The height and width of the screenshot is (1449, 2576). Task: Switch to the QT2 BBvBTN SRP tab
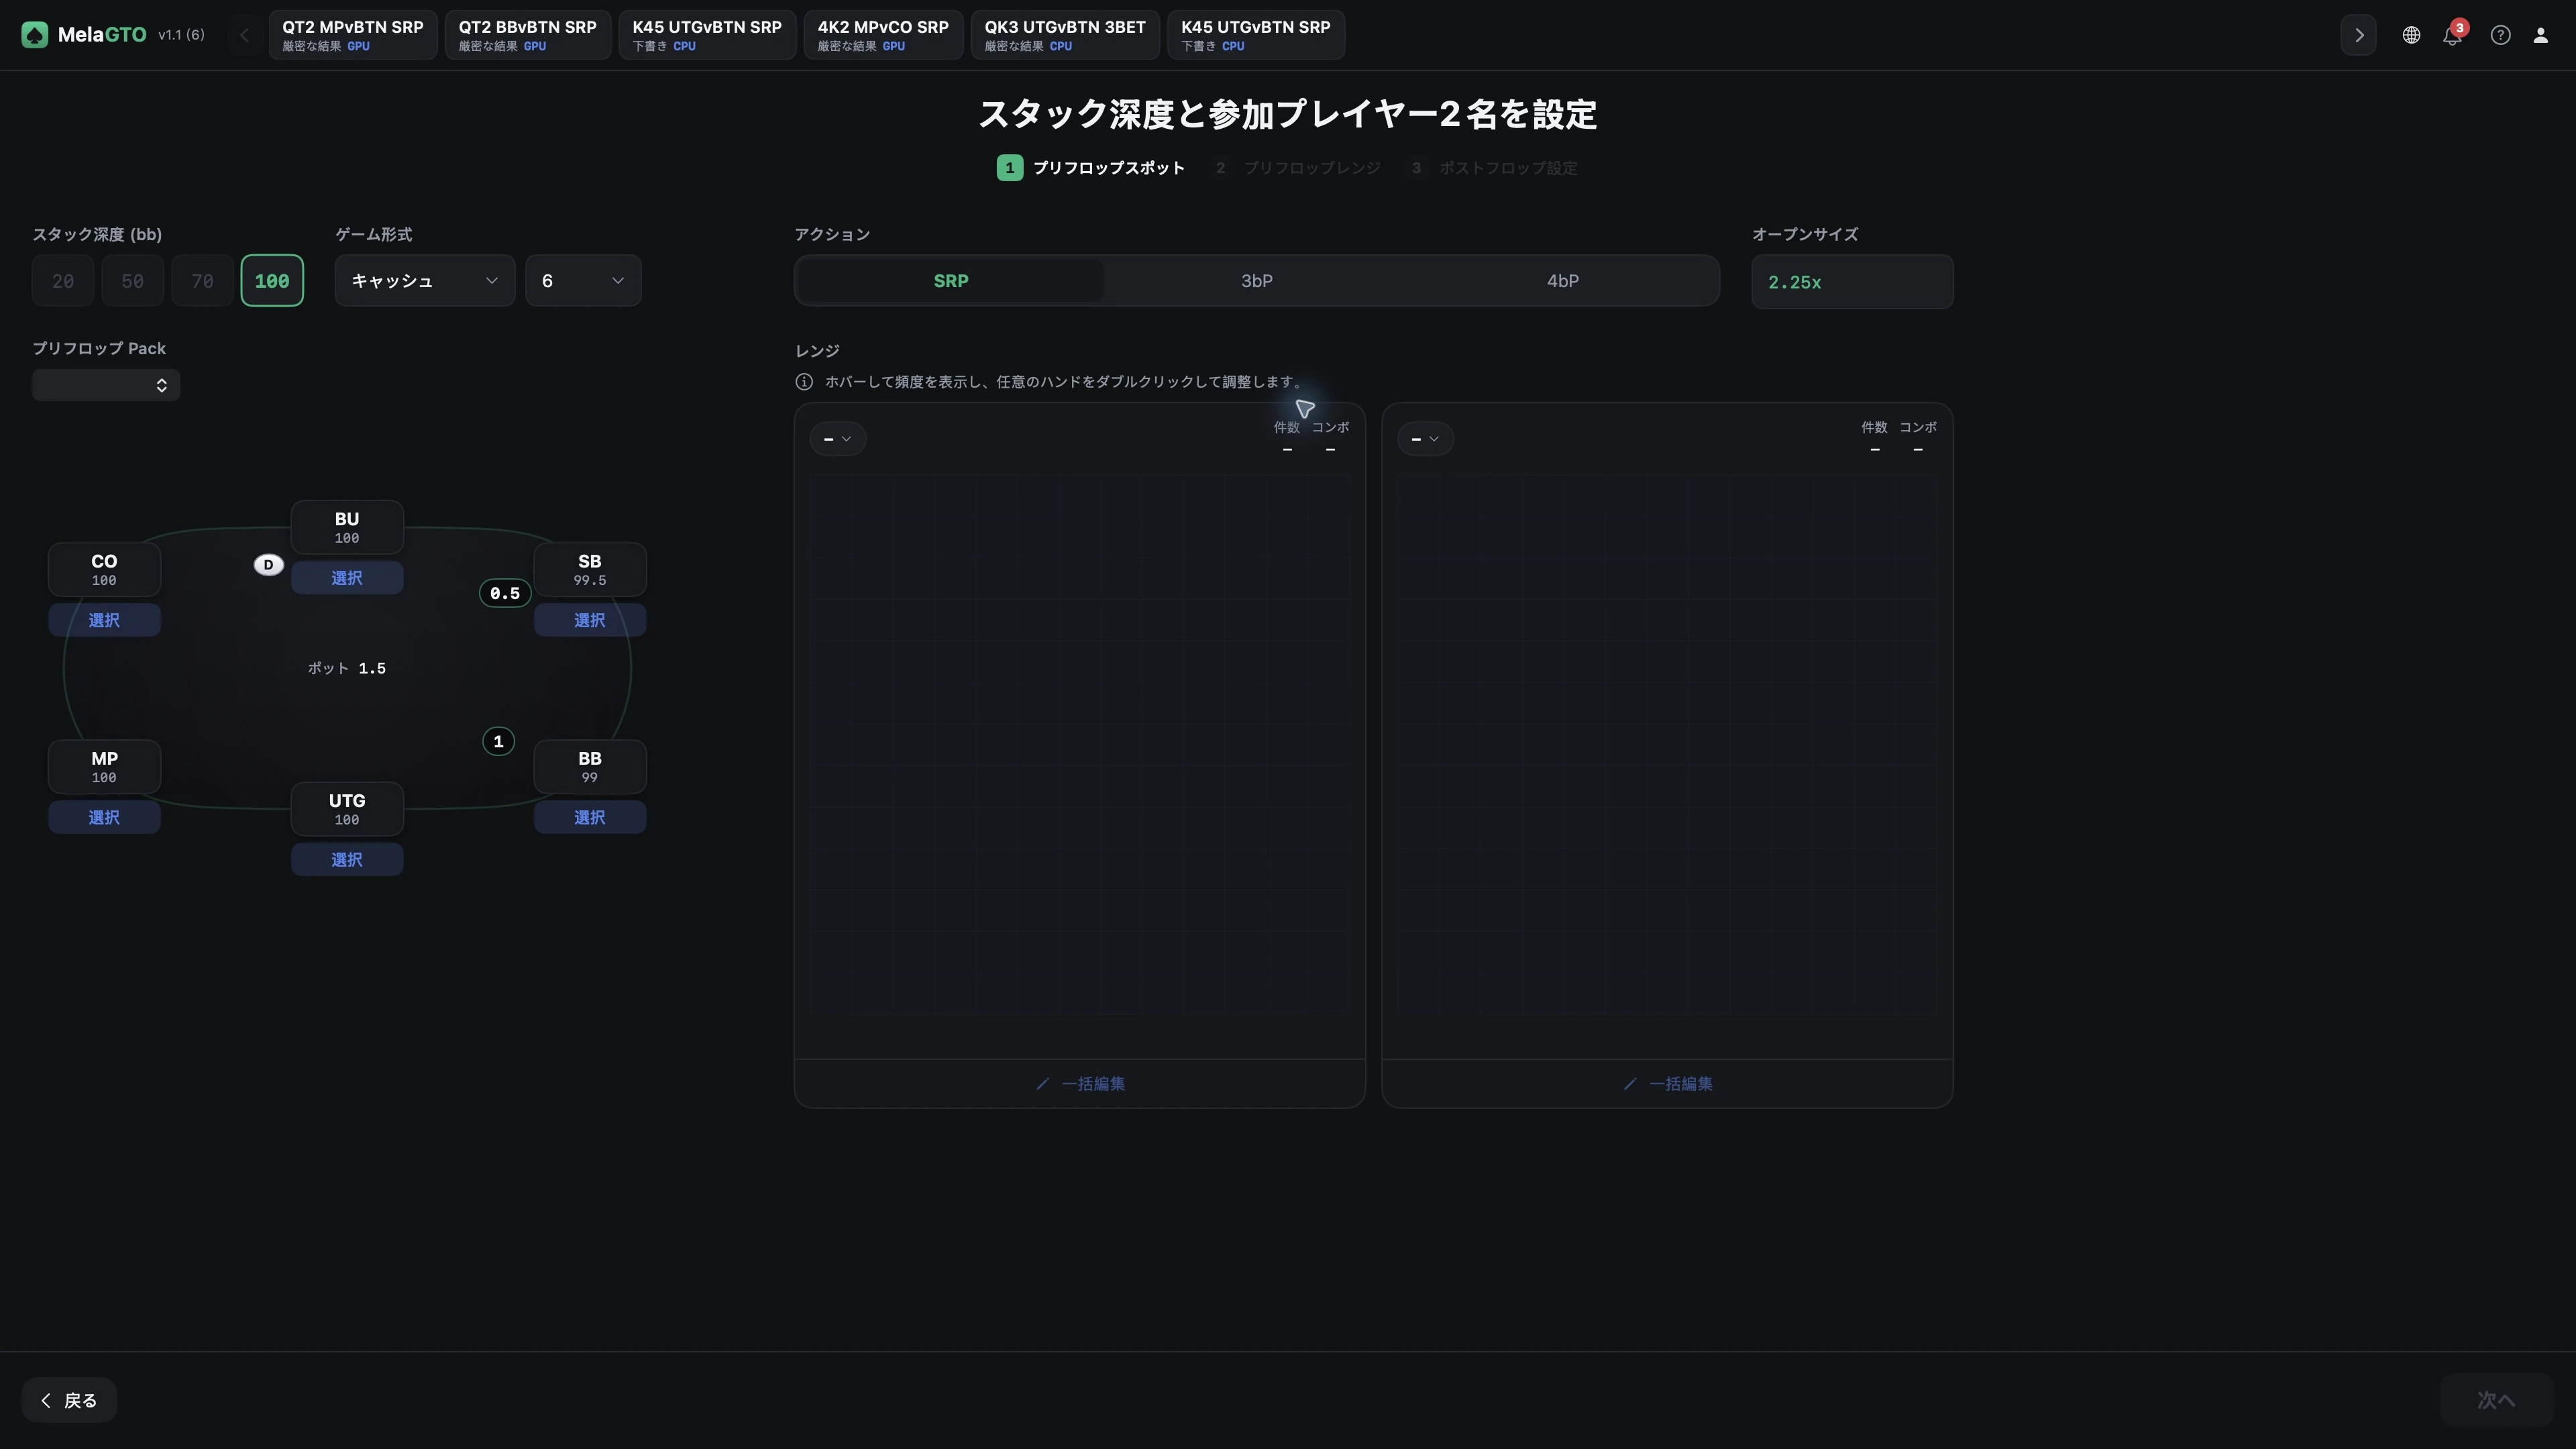528,35
